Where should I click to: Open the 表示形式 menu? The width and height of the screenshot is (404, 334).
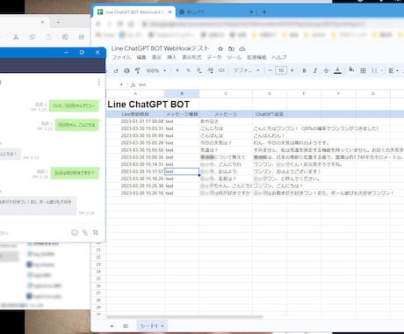click(x=191, y=57)
